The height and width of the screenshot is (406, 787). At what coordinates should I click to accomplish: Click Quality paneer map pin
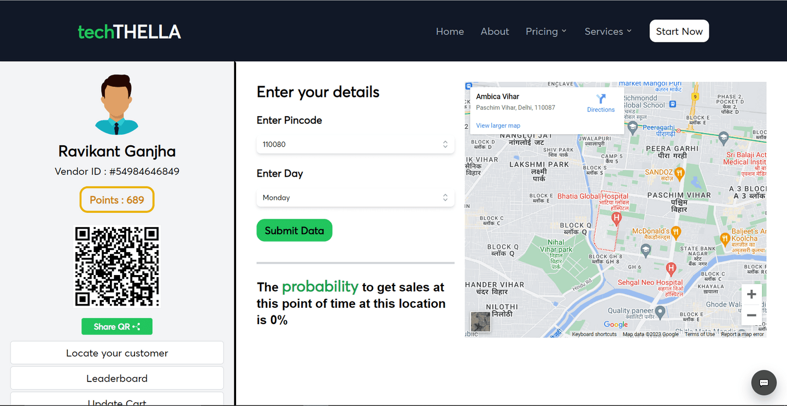660,312
